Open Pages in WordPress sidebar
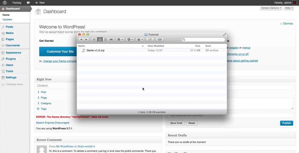299x153 pixels. coord(10,39)
